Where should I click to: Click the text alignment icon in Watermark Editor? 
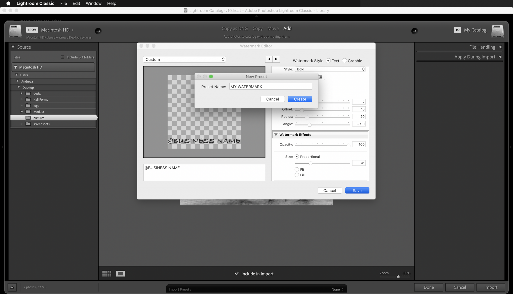[x=321, y=78]
